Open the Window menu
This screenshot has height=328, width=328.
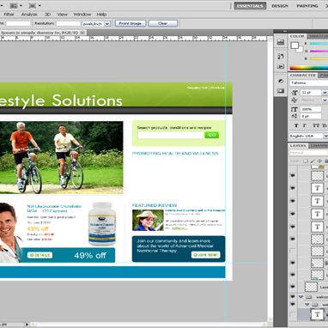[x=82, y=15]
